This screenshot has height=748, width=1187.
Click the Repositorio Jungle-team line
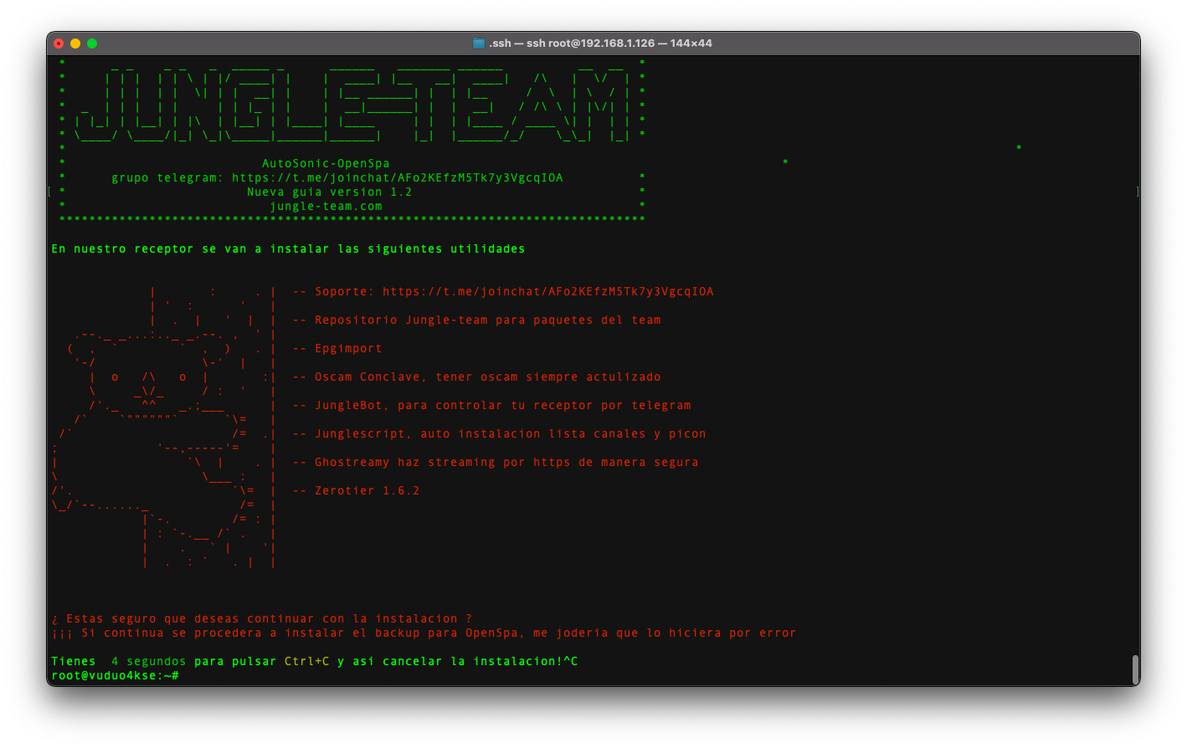487,320
